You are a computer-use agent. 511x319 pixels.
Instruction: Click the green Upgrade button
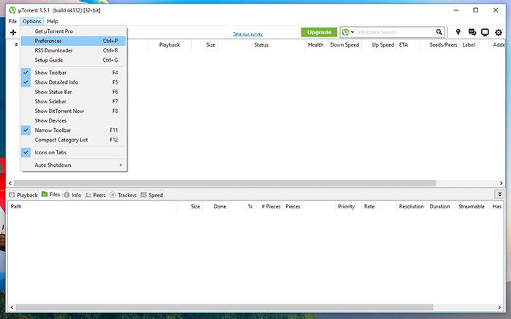pos(319,32)
